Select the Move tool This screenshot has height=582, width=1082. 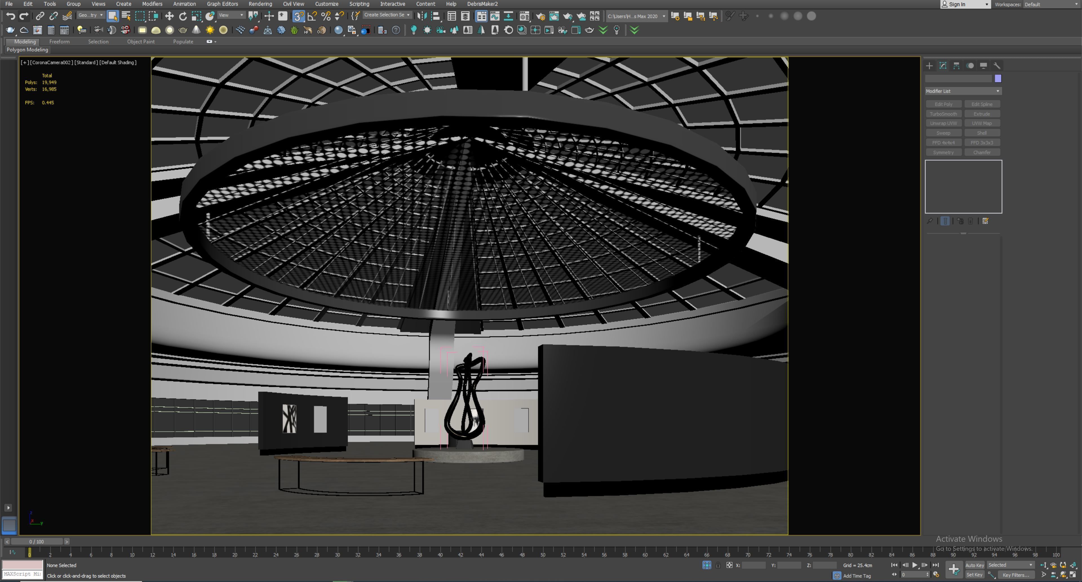coord(169,16)
